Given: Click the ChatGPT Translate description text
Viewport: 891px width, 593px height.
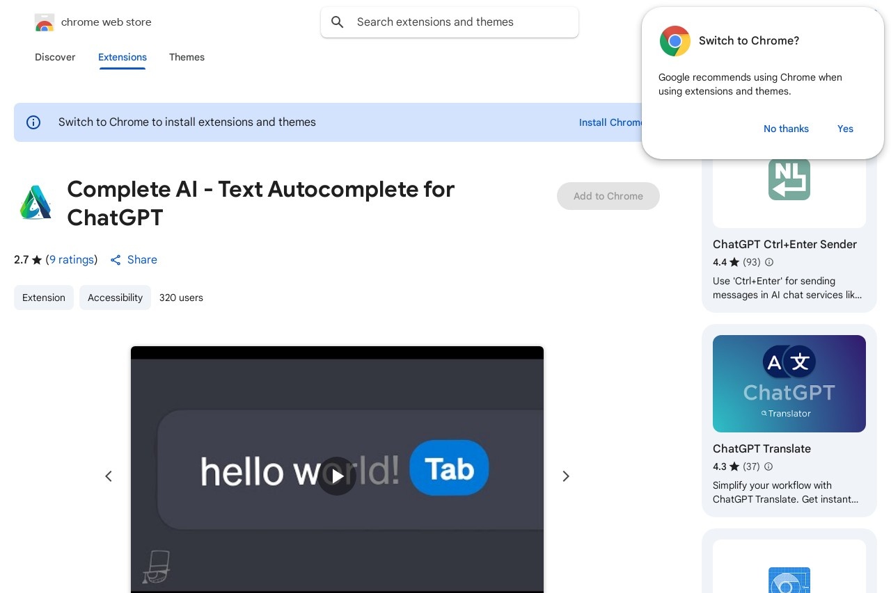Looking at the screenshot, I should [785, 492].
